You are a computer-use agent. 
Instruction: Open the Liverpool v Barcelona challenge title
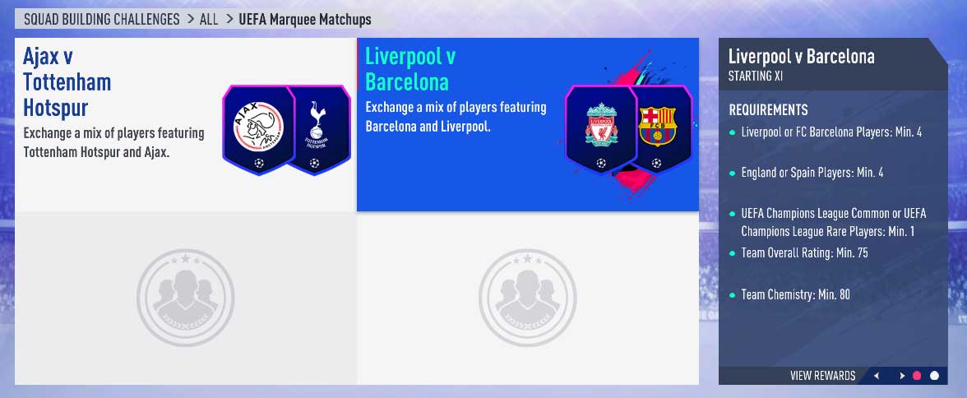pyautogui.click(x=411, y=68)
